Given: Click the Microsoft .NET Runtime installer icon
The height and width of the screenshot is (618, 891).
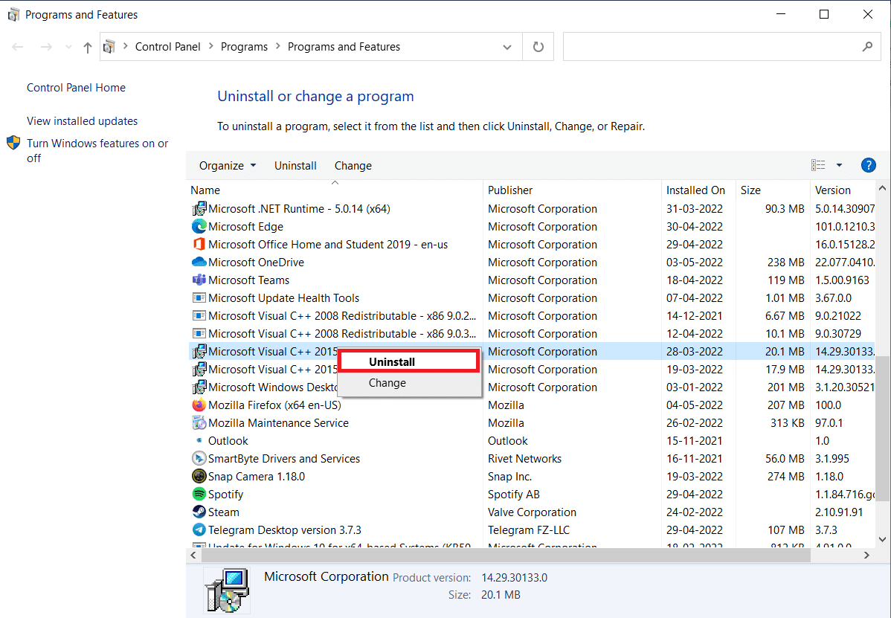Looking at the screenshot, I should [x=199, y=209].
